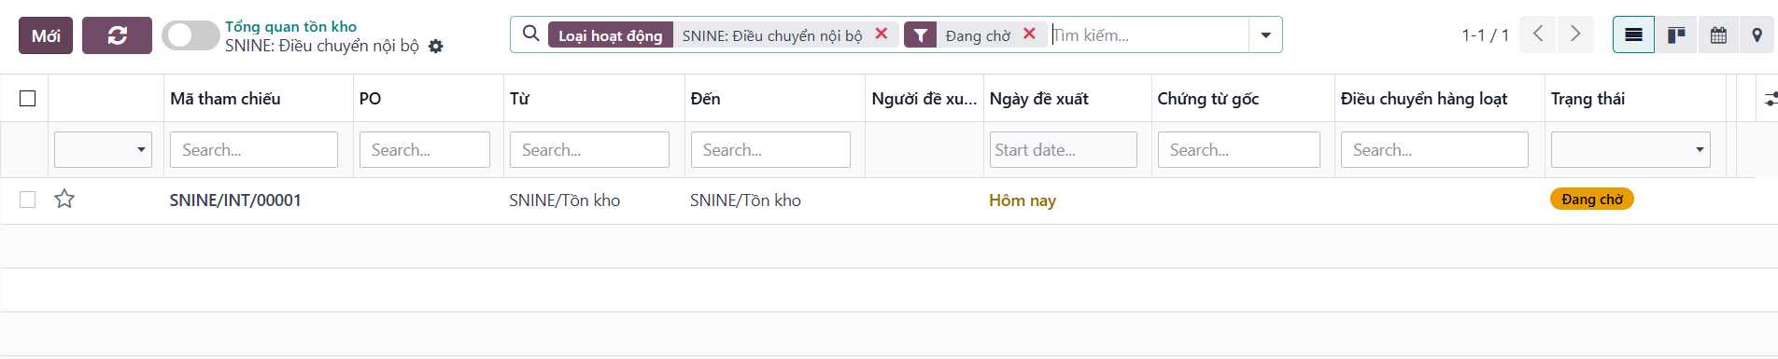Image resolution: width=1778 pixels, height=359 pixels.
Task: Sort by Điều chuyển hàng loạt column
Action: (1424, 99)
